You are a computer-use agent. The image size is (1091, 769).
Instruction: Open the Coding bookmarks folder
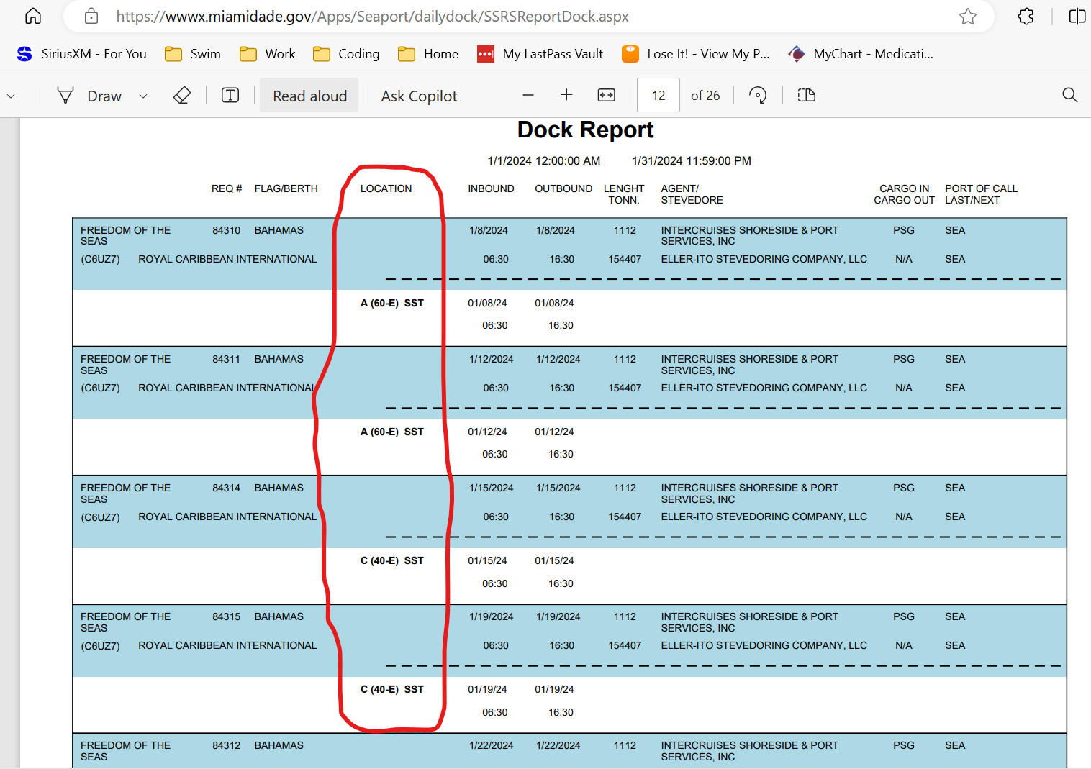[x=346, y=53]
